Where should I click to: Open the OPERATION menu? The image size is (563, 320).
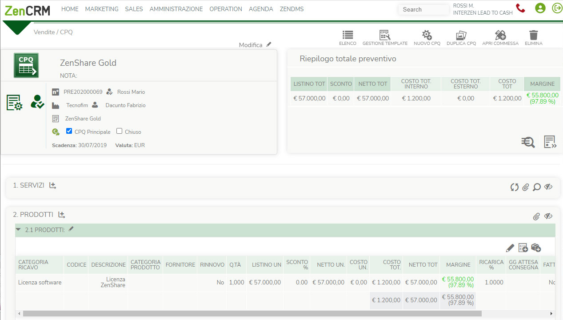coord(226,9)
